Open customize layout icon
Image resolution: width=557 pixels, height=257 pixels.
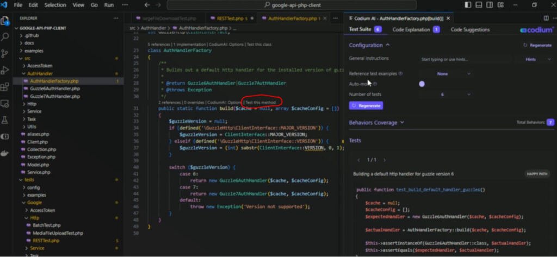point(500,5)
